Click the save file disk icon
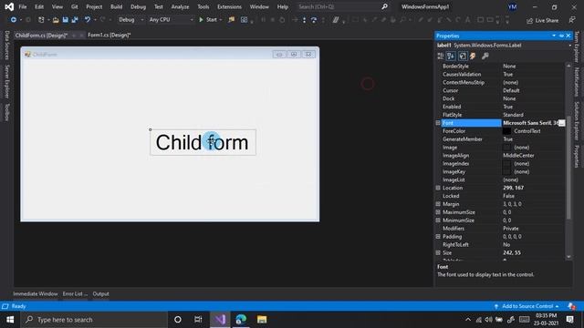This screenshot has height=328, width=584. 65,20
